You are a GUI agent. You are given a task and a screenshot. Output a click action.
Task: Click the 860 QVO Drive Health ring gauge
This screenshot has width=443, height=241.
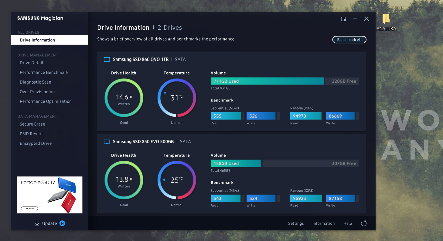[x=124, y=98]
